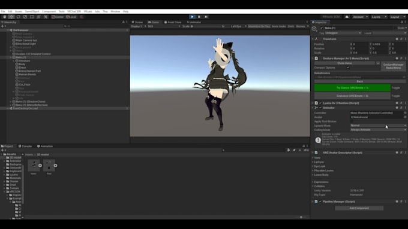
Task: Switch to the Animation tab
Action: (45, 146)
